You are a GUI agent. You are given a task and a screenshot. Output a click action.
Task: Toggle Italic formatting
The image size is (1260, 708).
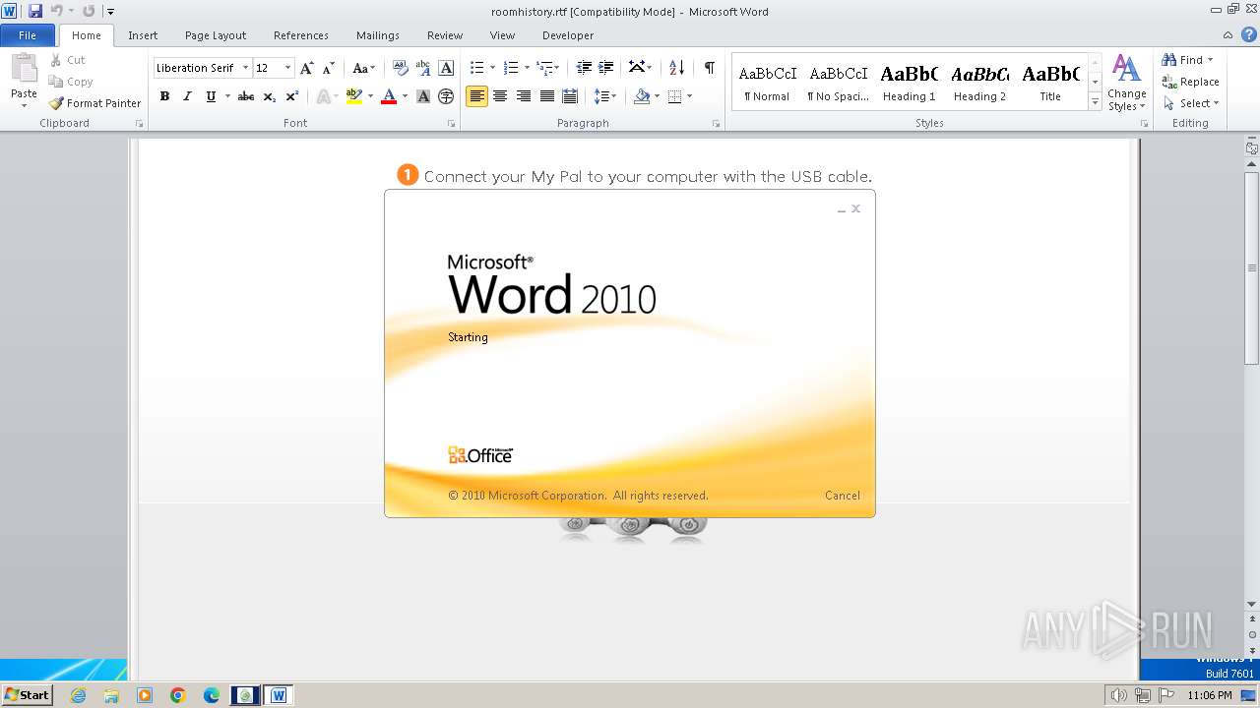(187, 96)
